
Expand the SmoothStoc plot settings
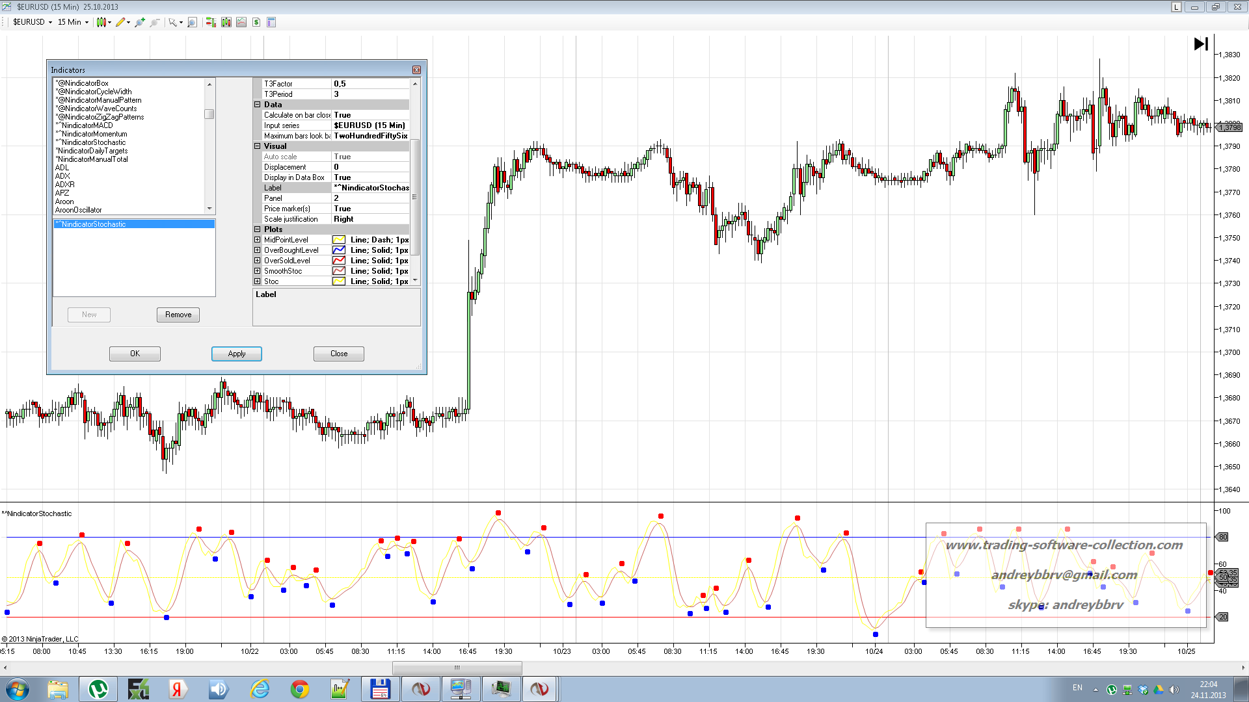pyautogui.click(x=257, y=271)
